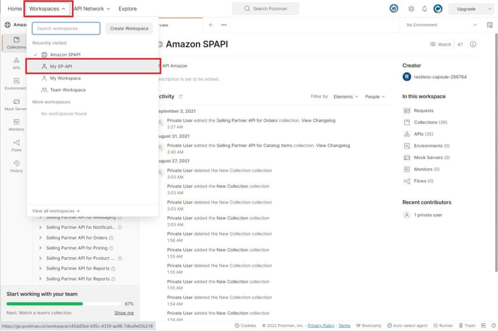
Task: Click the Create Workspace button
Action: pos(129,28)
